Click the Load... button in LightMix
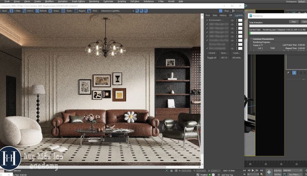The height and width of the screenshot is (176, 307). point(236,53)
